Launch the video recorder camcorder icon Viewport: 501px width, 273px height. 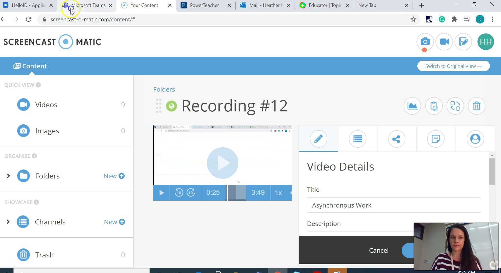point(444,42)
